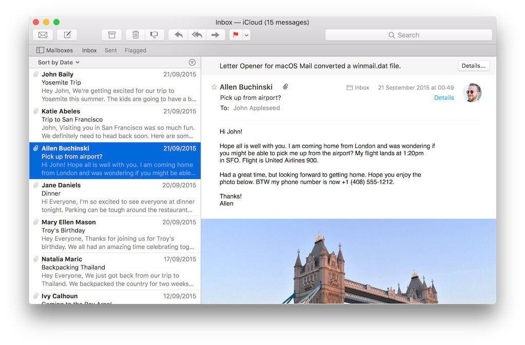The height and width of the screenshot is (345, 525).
Task: Toggle the message list filter icon
Action: click(x=192, y=62)
